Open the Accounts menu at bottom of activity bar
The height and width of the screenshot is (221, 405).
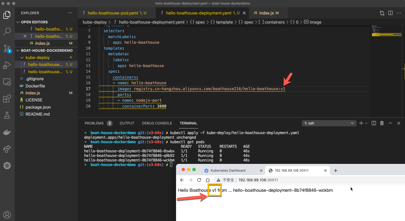point(7,215)
